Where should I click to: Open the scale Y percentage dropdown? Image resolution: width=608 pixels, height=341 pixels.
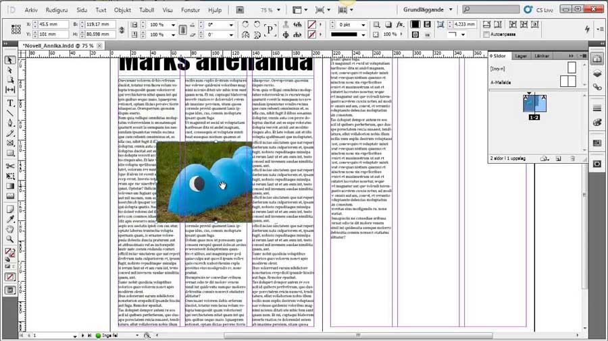click(x=174, y=35)
